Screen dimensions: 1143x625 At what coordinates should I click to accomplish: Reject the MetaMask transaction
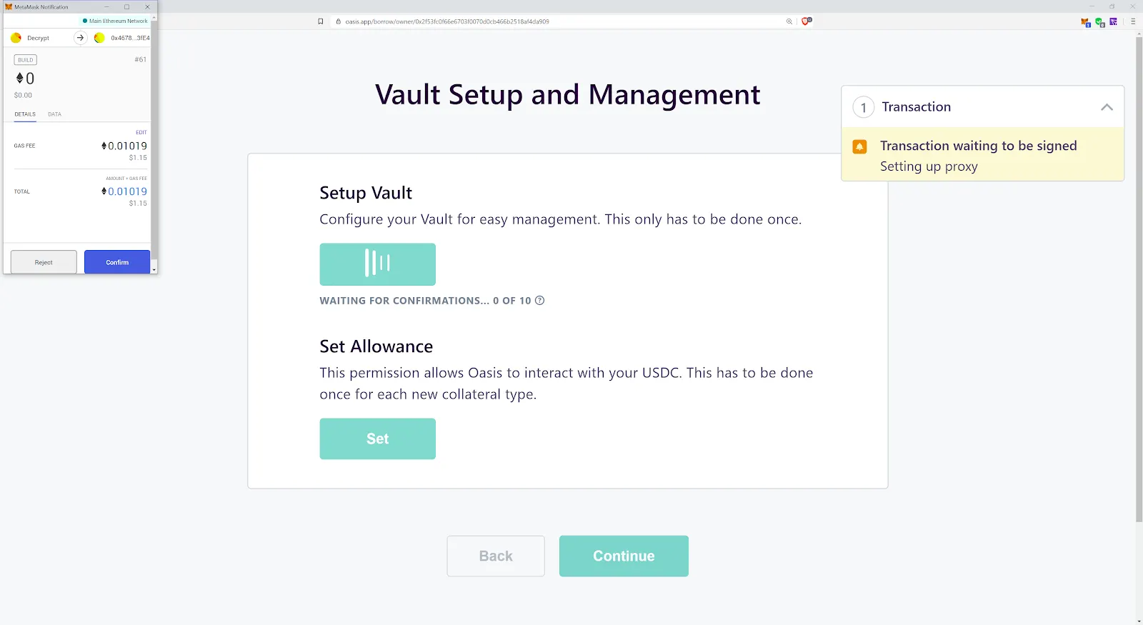coord(44,262)
